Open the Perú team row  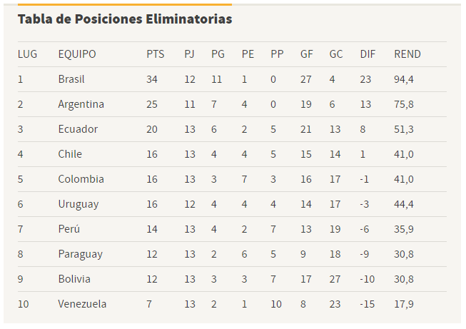[x=232, y=229]
